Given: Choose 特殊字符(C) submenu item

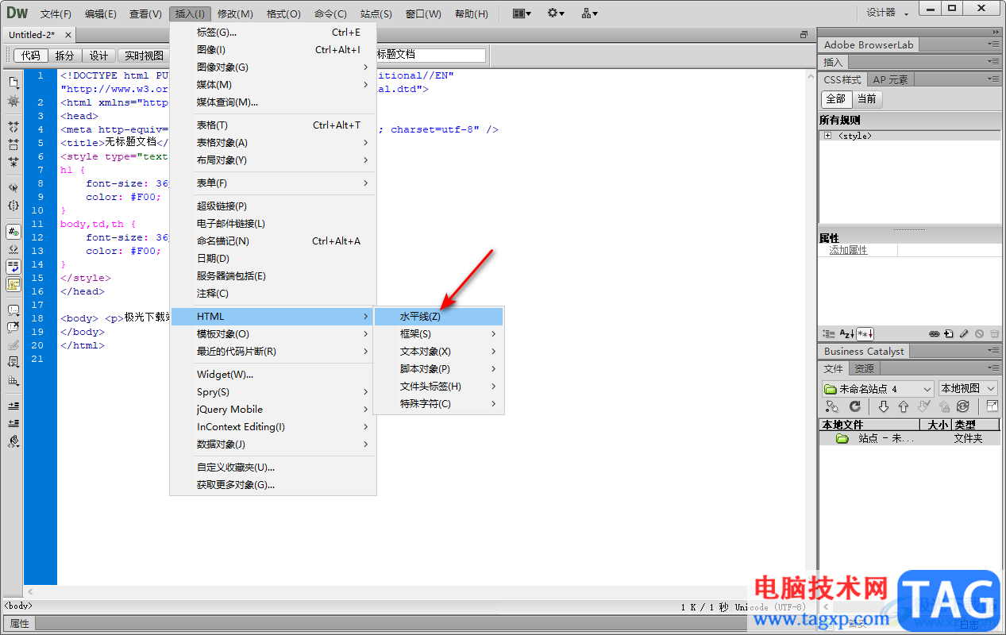Looking at the screenshot, I should tap(438, 404).
